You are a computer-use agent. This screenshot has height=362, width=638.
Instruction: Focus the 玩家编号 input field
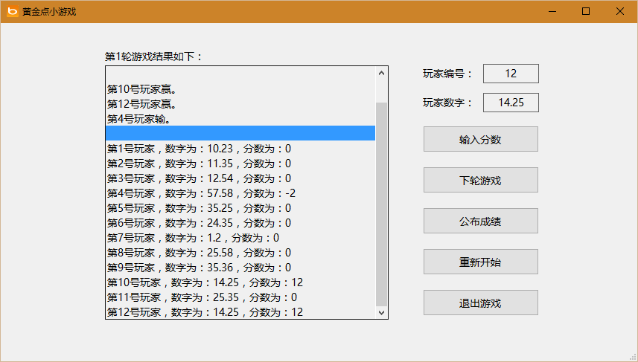[x=511, y=74]
